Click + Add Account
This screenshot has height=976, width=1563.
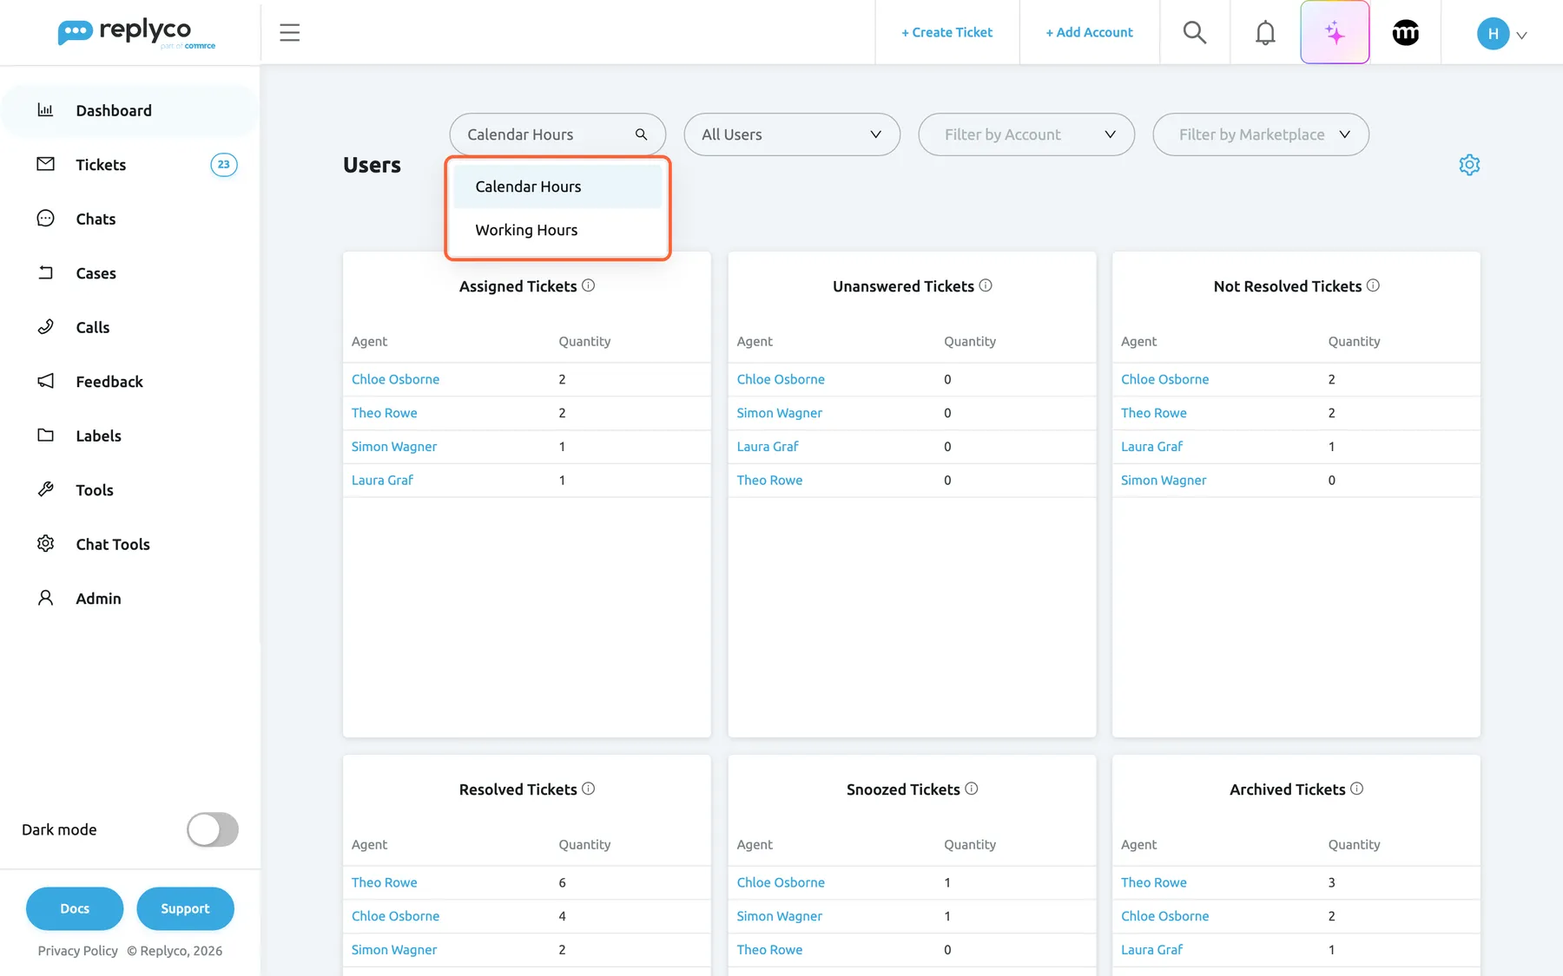click(1089, 32)
